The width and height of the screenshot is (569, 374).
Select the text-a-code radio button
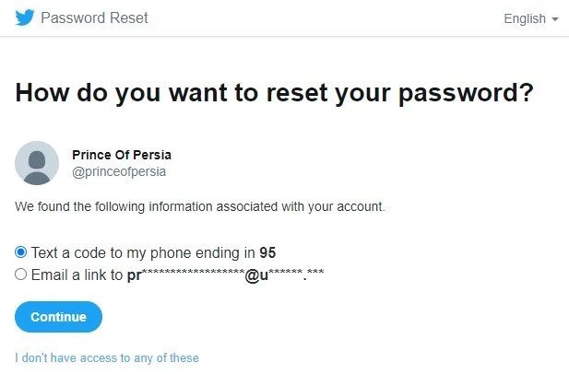[x=20, y=251]
